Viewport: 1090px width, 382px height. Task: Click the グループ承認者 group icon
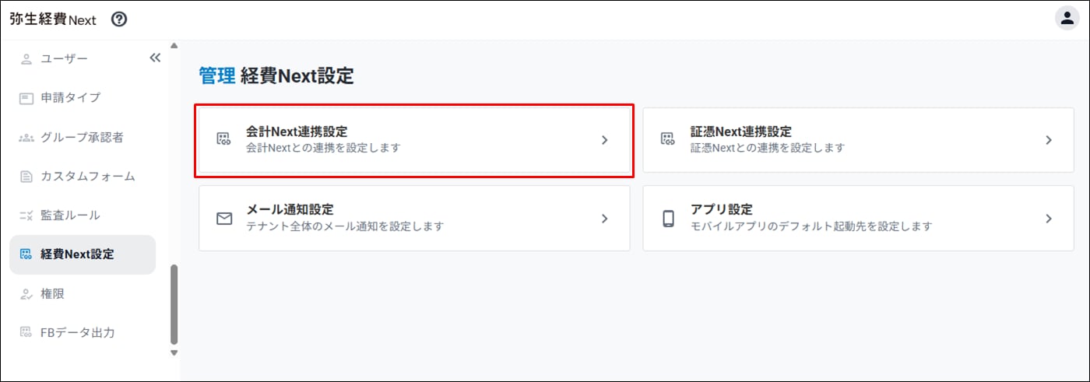click(26, 138)
